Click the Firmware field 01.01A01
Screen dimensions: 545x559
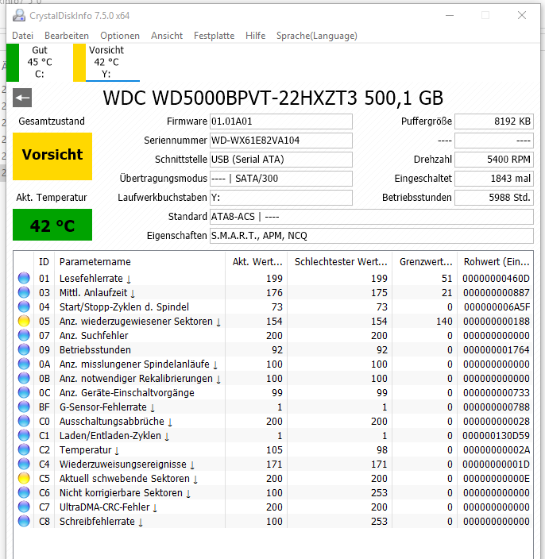click(x=281, y=121)
